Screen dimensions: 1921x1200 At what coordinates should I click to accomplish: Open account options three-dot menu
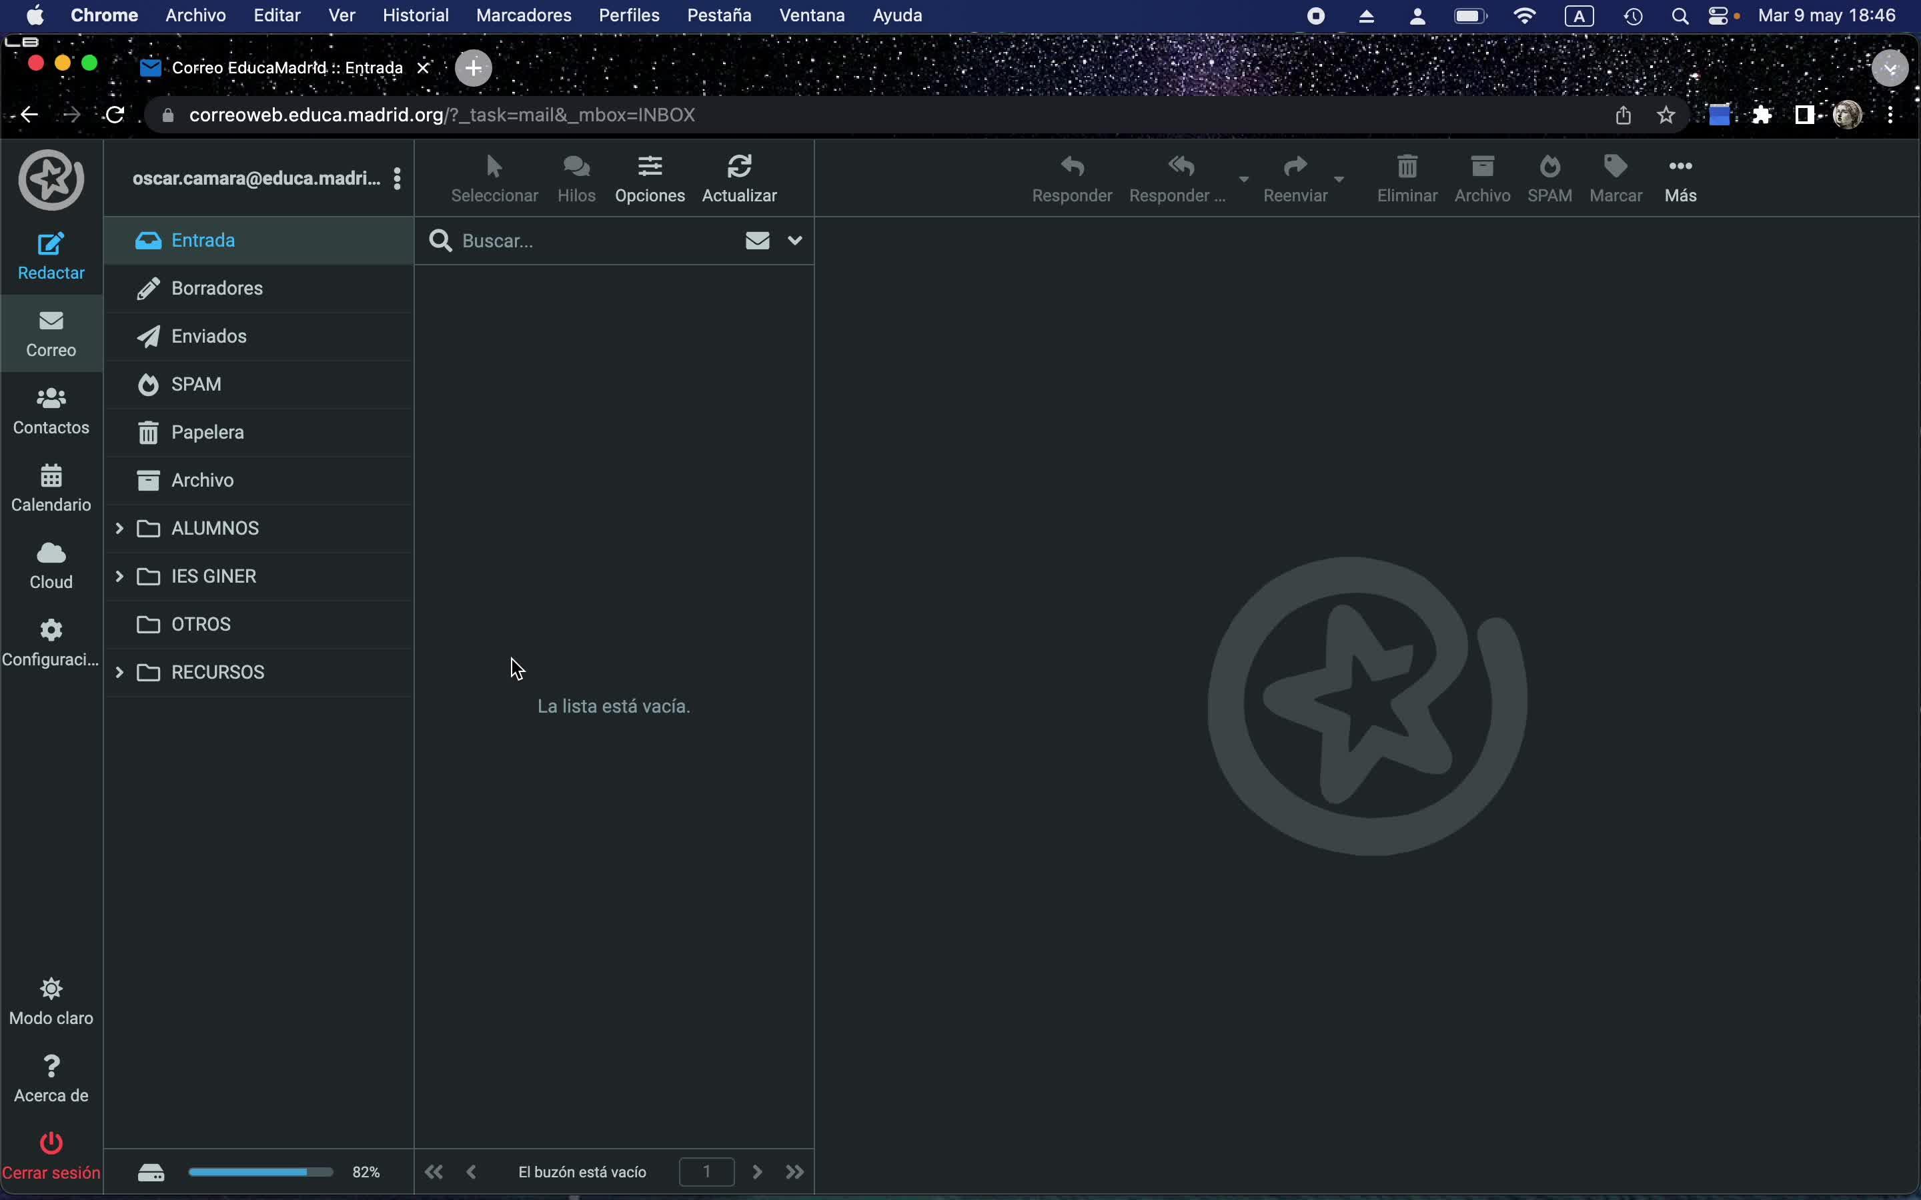[397, 179]
